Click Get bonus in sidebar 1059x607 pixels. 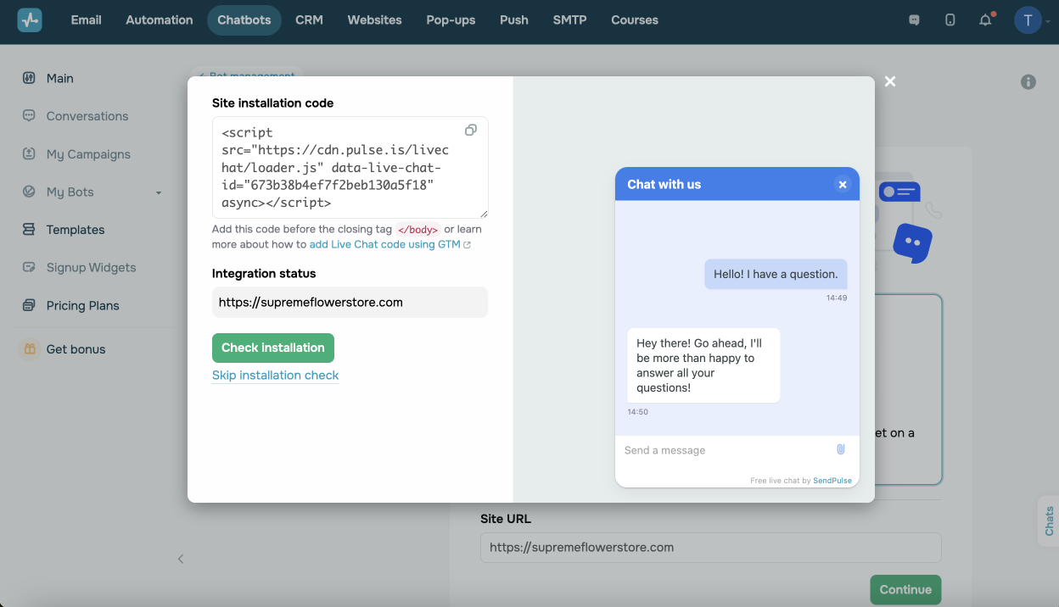tap(76, 349)
